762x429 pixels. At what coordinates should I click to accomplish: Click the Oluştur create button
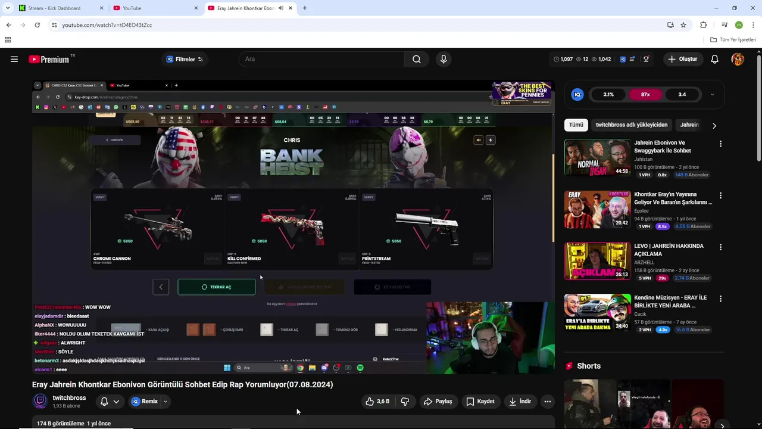tap(682, 59)
